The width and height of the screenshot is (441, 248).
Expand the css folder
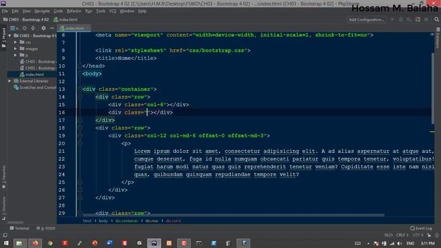tap(16, 42)
